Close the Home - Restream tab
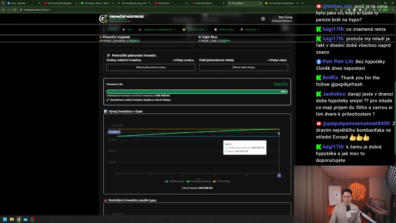396x223 pixels. point(39,3)
